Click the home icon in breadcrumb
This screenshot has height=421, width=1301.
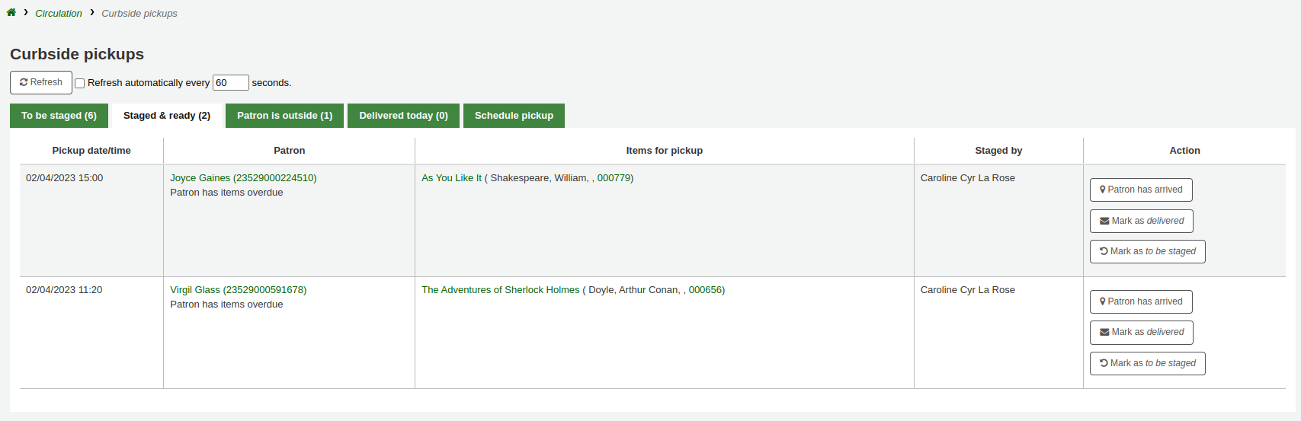(11, 13)
